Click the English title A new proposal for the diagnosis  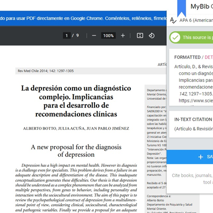(x=76, y=151)
